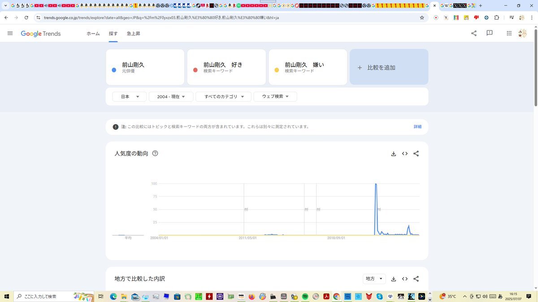Image resolution: width=538 pixels, height=302 pixels.
Task: Click the Windows taskbar search box
Action: (54, 296)
